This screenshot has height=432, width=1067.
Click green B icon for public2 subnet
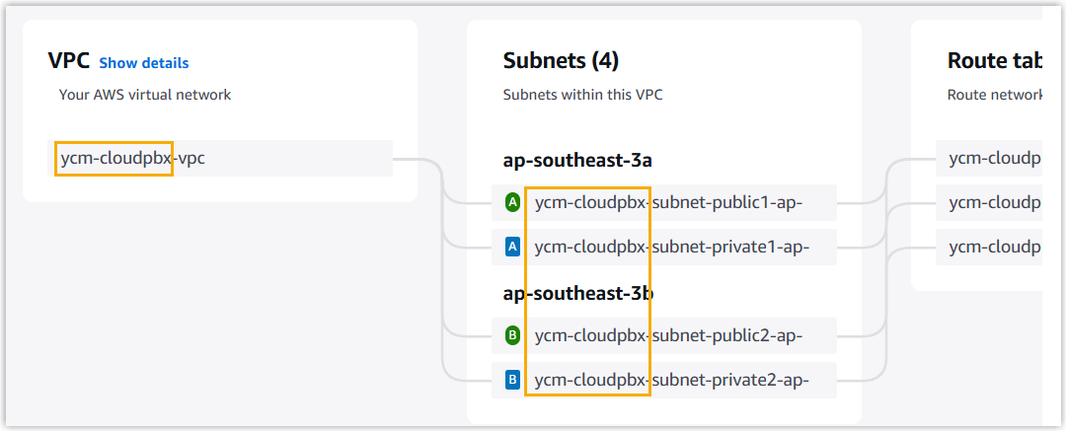tap(512, 335)
